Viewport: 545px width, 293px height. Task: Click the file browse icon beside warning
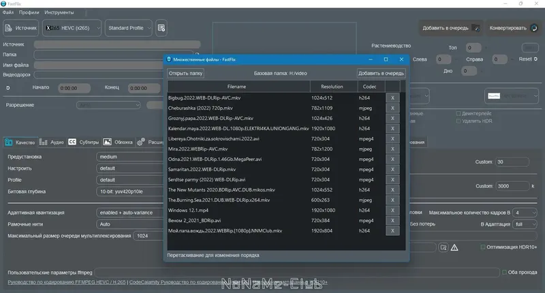(443, 247)
